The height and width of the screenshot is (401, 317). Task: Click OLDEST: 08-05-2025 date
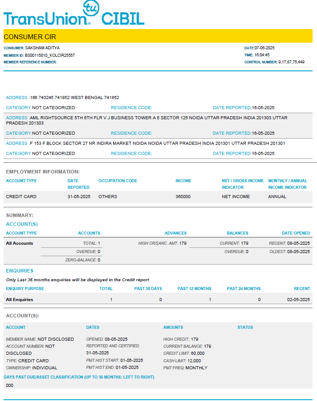(290, 252)
